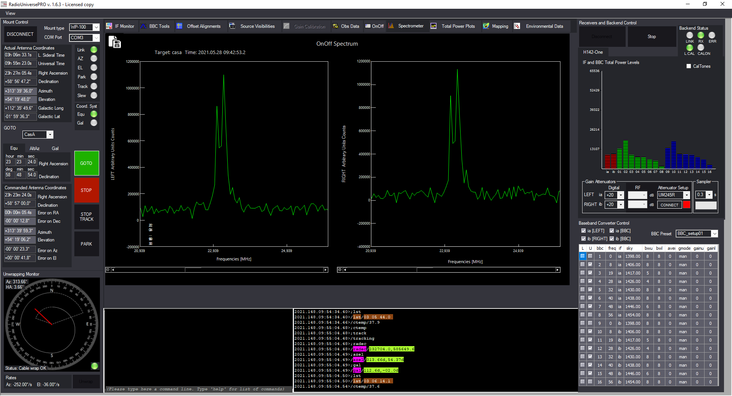Click the Right Ascension hour field
The width and height of the screenshot is (732, 396).
pyautogui.click(x=10, y=162)
